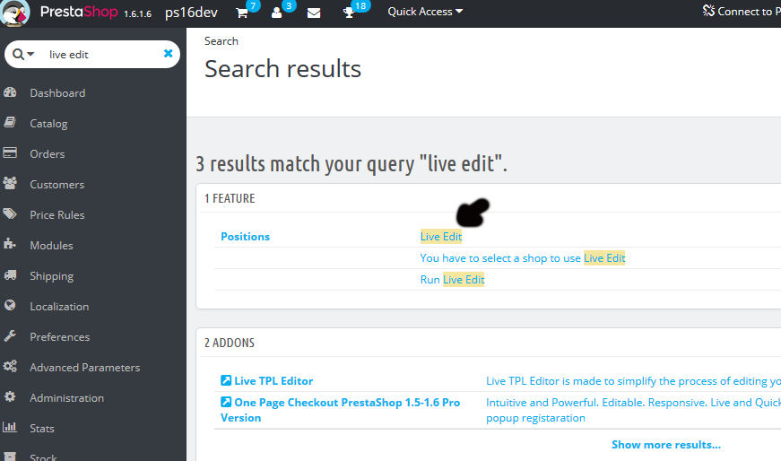Click the Catalog book icon
781x461 pixels.
[10, 123]
